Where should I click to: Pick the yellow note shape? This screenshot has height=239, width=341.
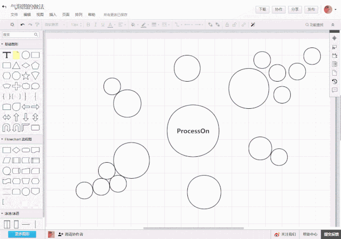tap(16, 55)
